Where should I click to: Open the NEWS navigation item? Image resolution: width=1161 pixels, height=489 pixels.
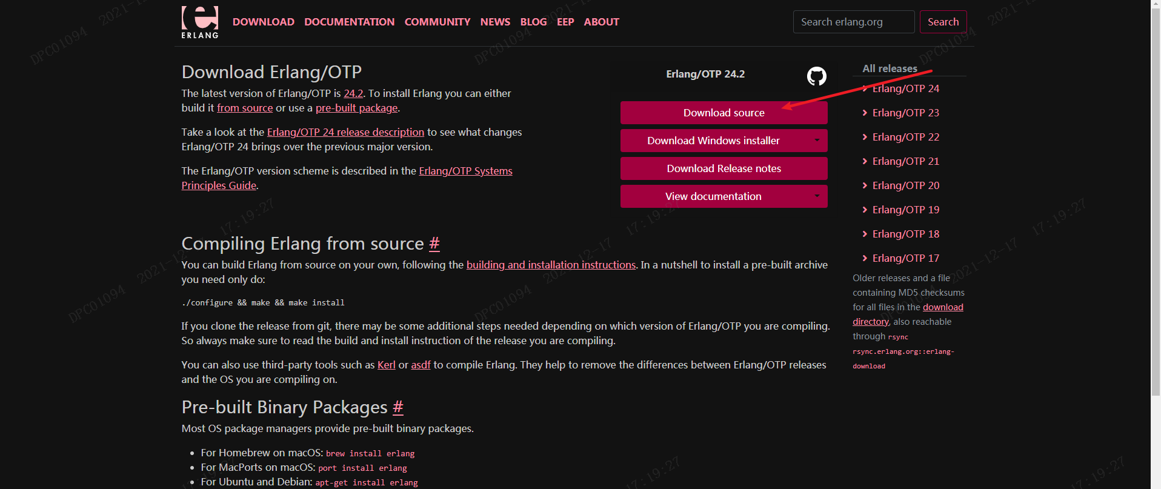495,22
